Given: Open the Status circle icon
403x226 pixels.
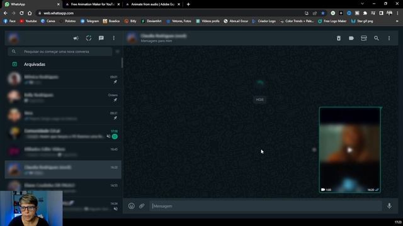Looking at the screenshot, I should [x=89, y=38].
